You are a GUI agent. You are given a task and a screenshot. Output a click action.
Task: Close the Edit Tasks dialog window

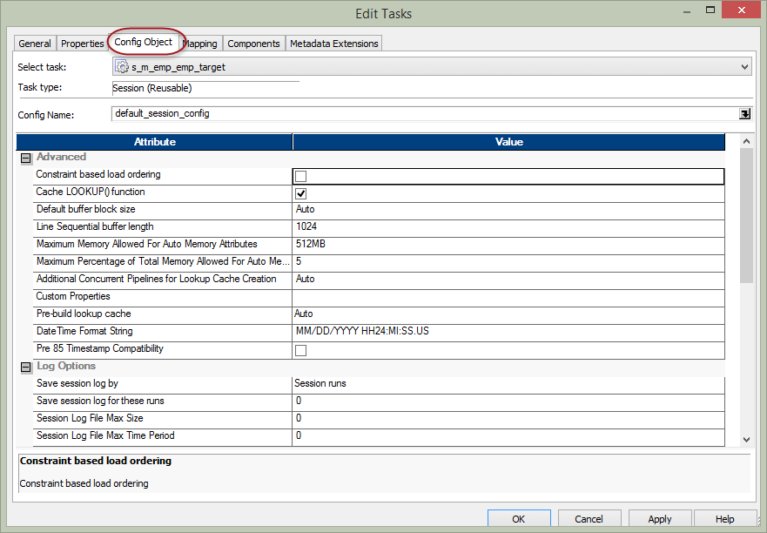(x=741, y=13)
